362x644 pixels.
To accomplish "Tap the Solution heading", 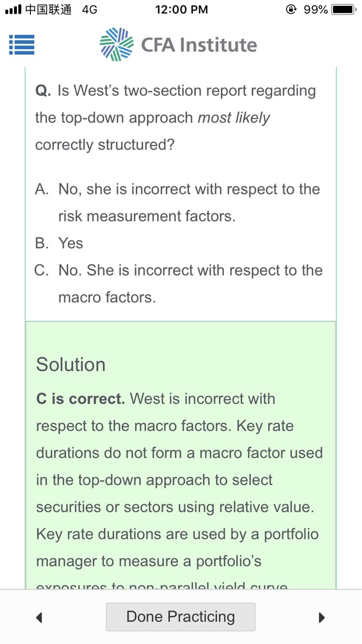I will tap(70, 364).
